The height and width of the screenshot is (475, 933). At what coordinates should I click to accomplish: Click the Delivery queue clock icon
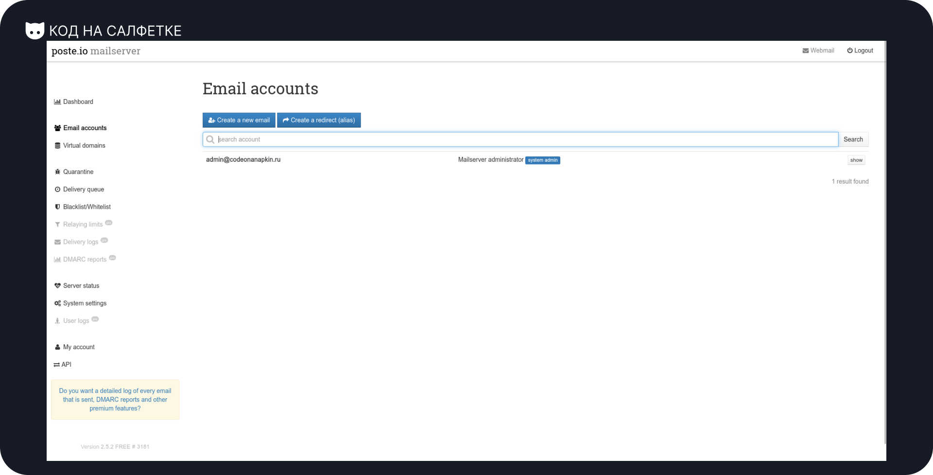pyautogui.click(x=57, y=189)
